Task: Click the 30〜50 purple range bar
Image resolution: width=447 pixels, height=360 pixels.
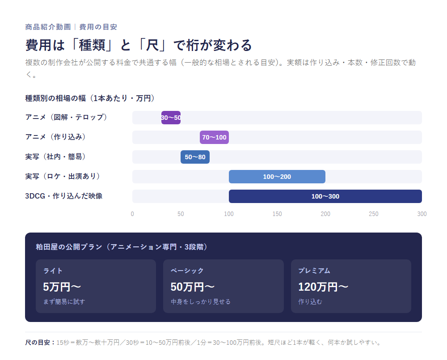Action: pyautogui.click(x=171, y=118)
